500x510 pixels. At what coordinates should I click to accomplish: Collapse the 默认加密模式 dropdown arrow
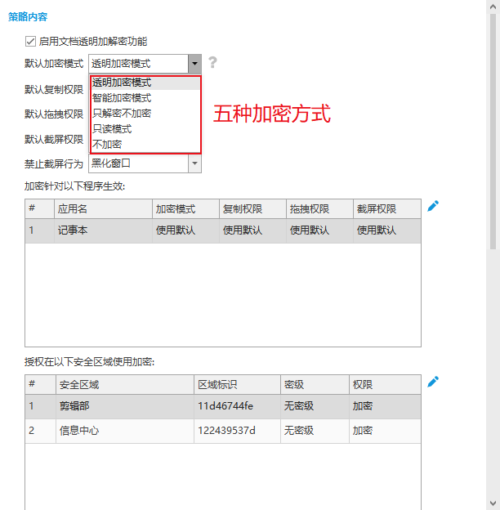(194, 63)
